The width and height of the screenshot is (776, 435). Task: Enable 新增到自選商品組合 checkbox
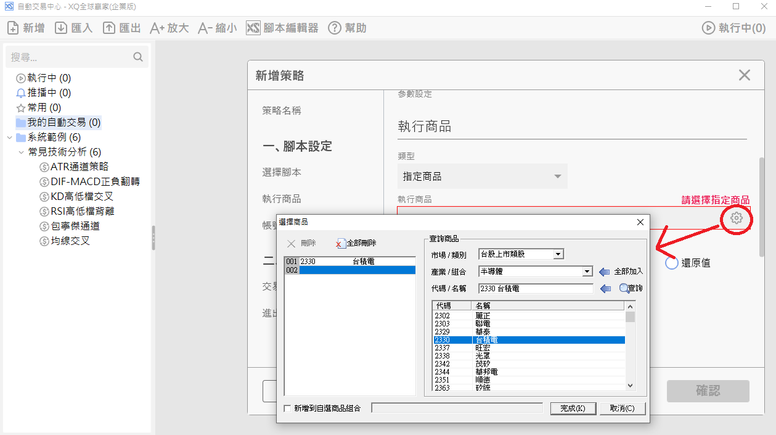point(287,408)
